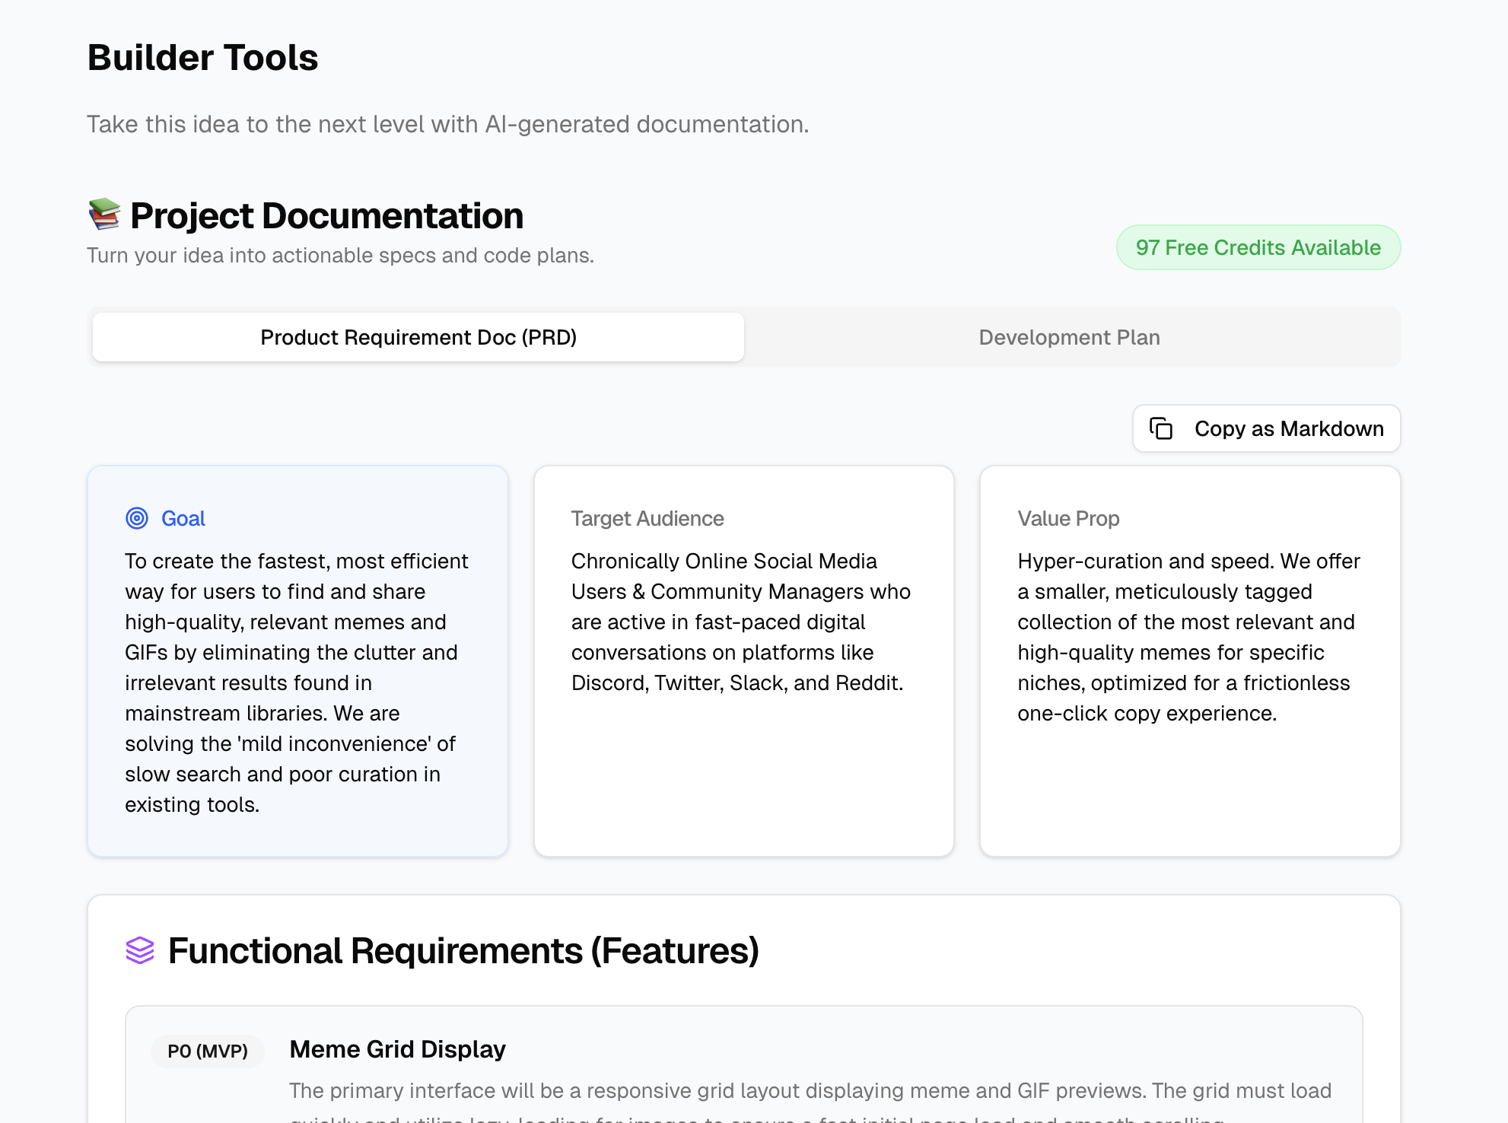Click the Target Audience card title
1508x1123 pixels.
[x=647, y=518]
